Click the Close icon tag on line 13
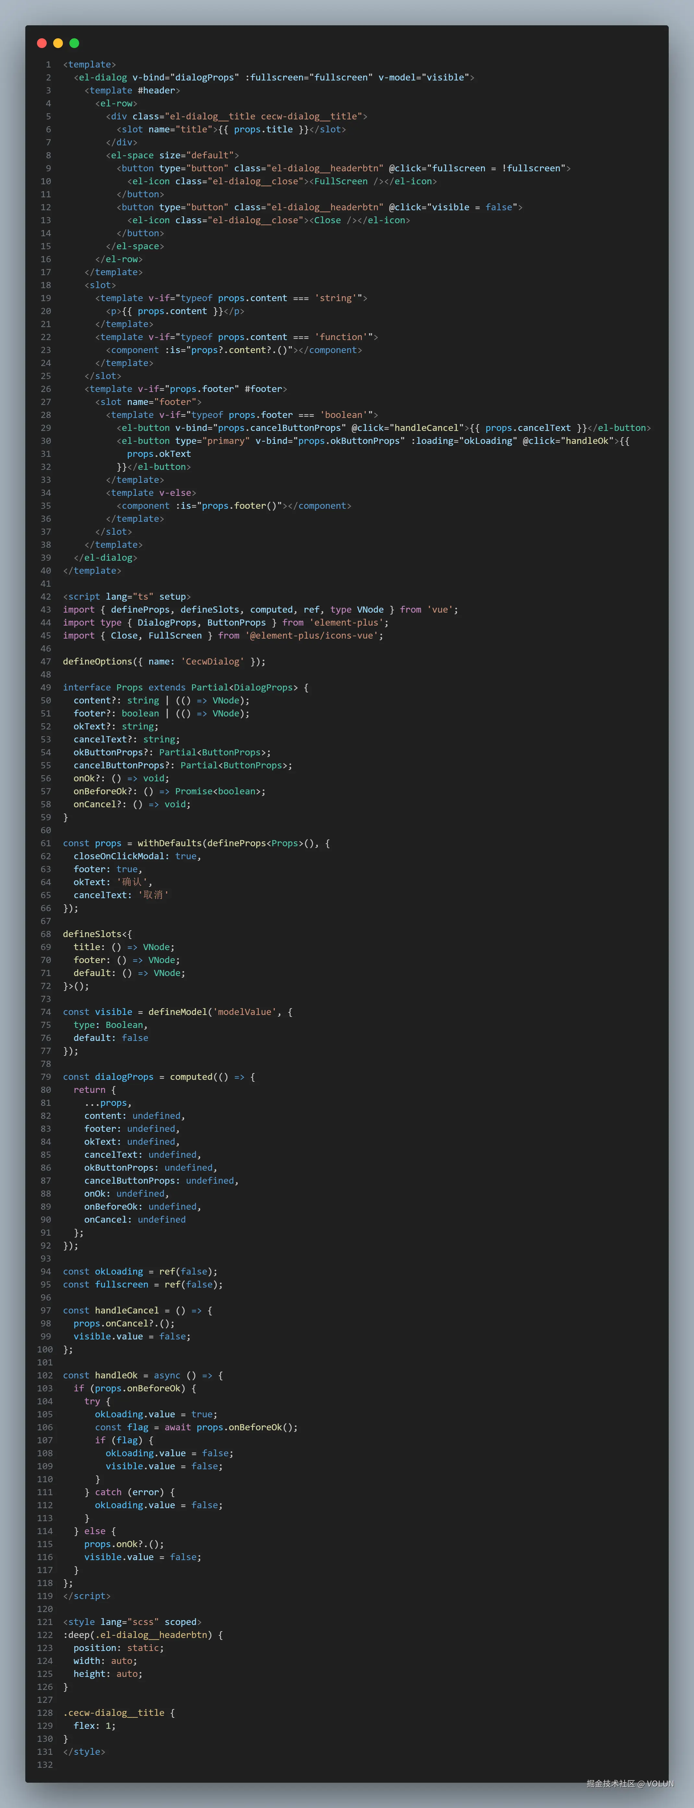 click(x=328, y=220)
